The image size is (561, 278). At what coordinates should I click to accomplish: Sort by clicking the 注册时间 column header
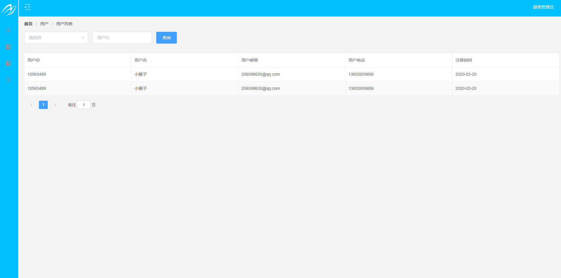(463, 60)
